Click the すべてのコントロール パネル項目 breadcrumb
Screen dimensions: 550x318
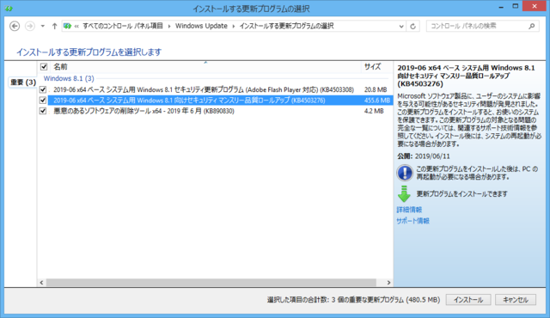(x=123, y=26)
